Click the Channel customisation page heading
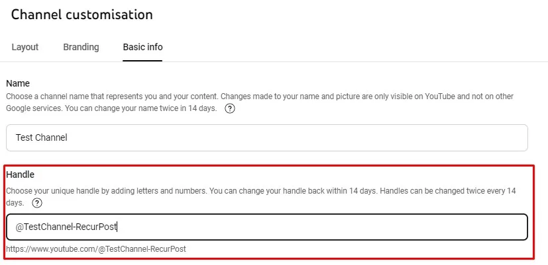 point(82,15)
